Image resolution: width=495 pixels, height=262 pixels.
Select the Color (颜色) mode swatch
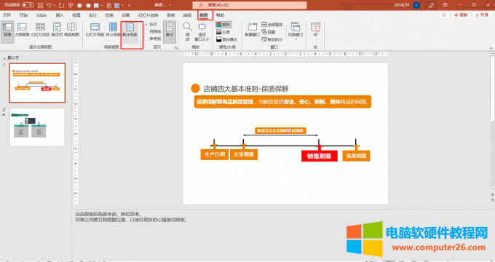[223, 24]
